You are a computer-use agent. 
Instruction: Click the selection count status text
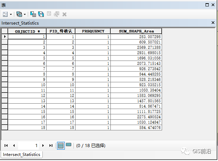coord(90,146)
